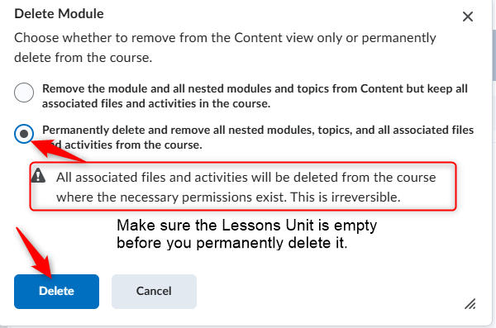496x328 pixels.
Task: Click the Cancel button
Action: coord(154,292)
